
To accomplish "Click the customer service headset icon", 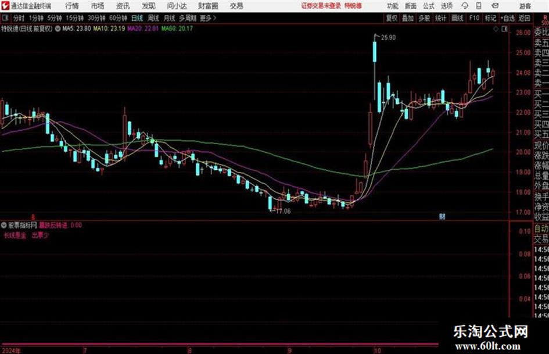I will coord(465,6).
